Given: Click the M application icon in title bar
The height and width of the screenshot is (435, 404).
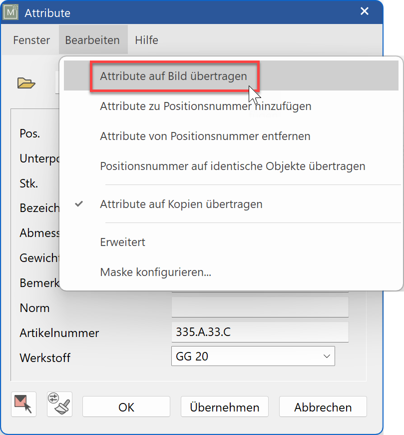Looking at the screenshot, I should (x=11, y=12).
